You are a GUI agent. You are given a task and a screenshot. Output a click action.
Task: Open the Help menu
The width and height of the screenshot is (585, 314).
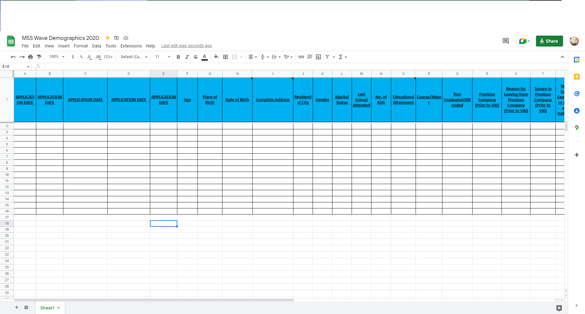(151, 46)
